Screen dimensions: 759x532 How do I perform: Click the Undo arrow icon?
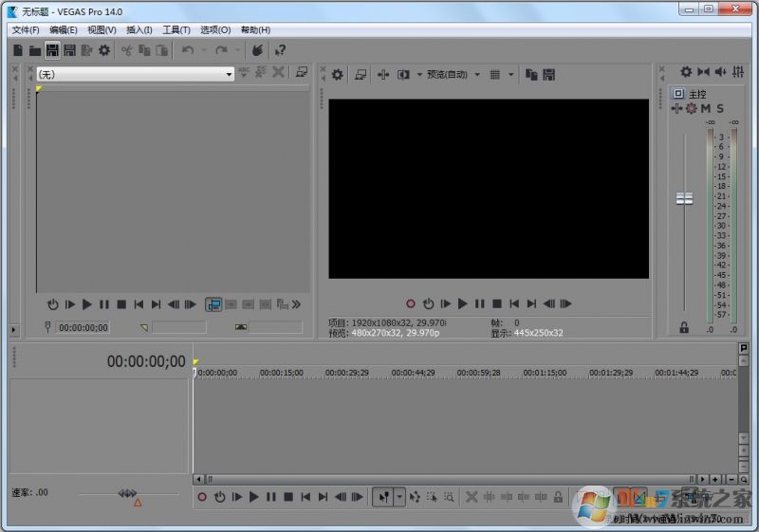(188, 50)
